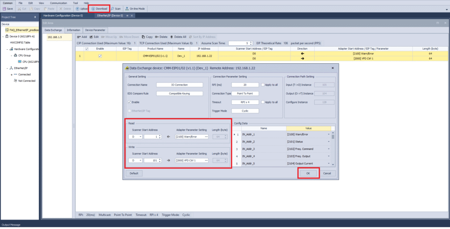Screen dimensions: 450x229
Task: Click OK to confirm data exchange settings
Action: pos(308,173)
